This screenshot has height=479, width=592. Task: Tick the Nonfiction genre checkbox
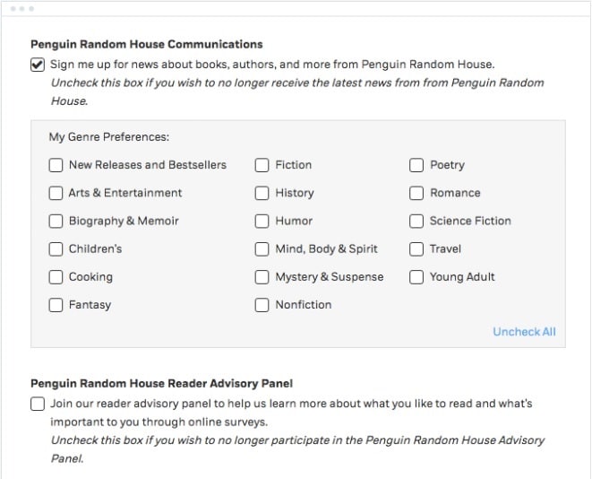(262, 305)
